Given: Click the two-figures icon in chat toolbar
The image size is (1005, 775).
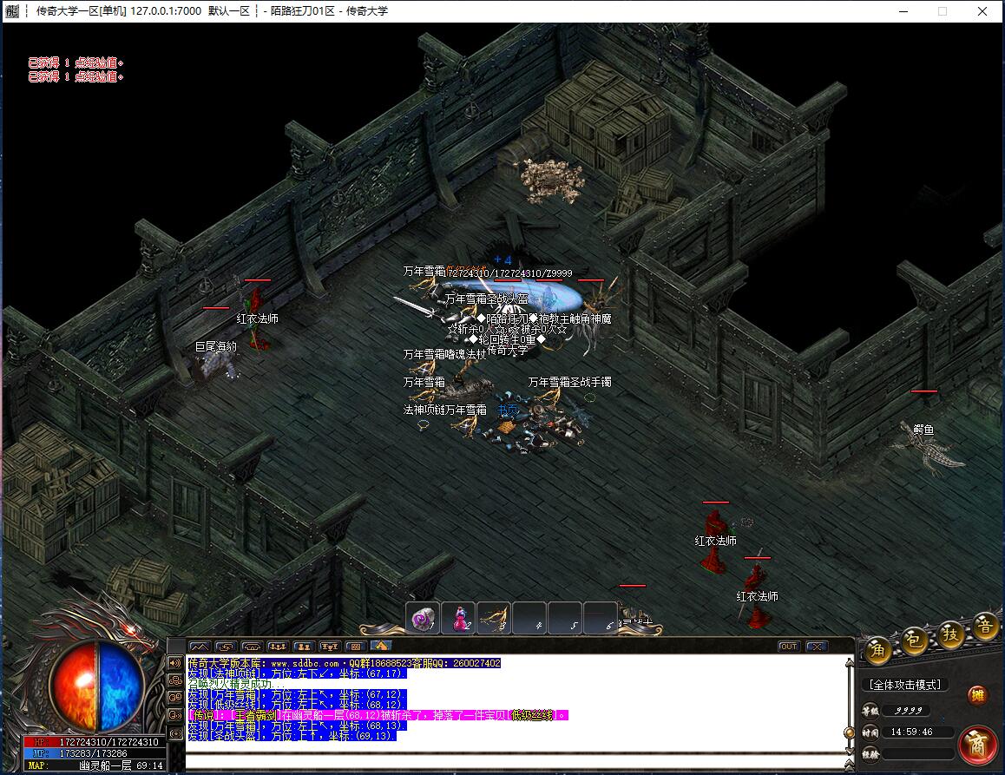Looking at the screenshot, I should 304,647.
